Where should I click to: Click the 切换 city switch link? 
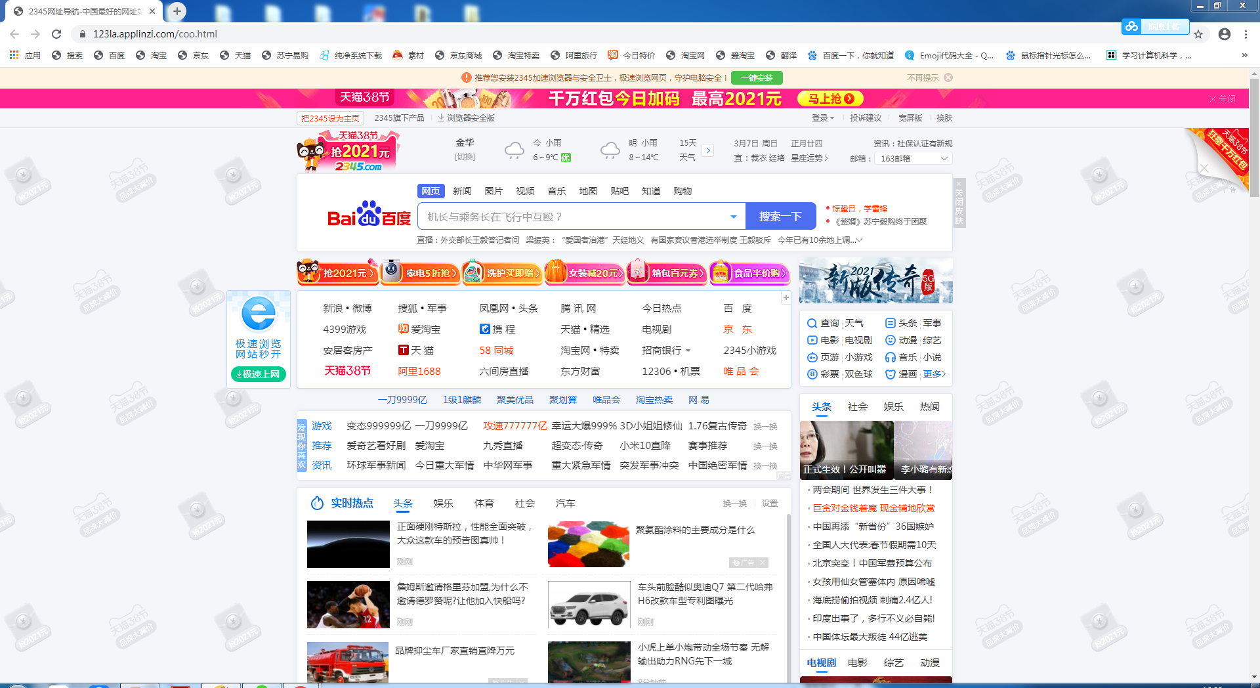tap(465, 157)
